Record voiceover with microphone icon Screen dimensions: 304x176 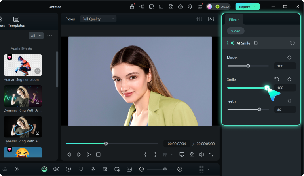93,169
